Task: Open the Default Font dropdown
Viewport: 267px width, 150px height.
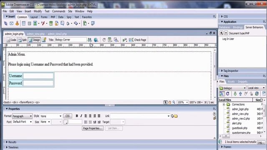Action: [x=22, y=122]
